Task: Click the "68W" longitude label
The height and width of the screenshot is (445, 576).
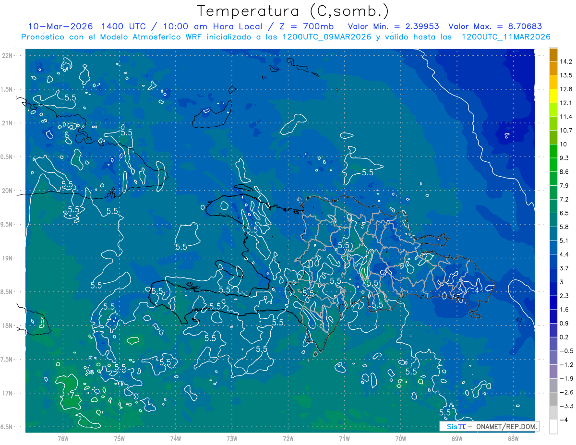Action: [513, 439]
